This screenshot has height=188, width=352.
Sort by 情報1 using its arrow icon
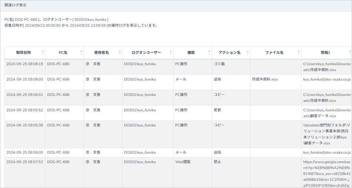[350, 53]
